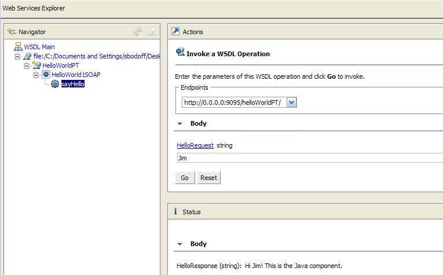
Task: Click the sayHello operation gear icon
Action: click(55, 84)
